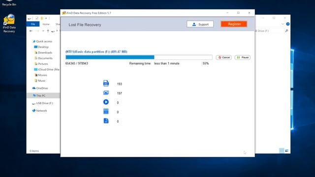The image size is (315, 177).
Task: Click the File Explorer search magnifier icon
Action: (286, 30)
